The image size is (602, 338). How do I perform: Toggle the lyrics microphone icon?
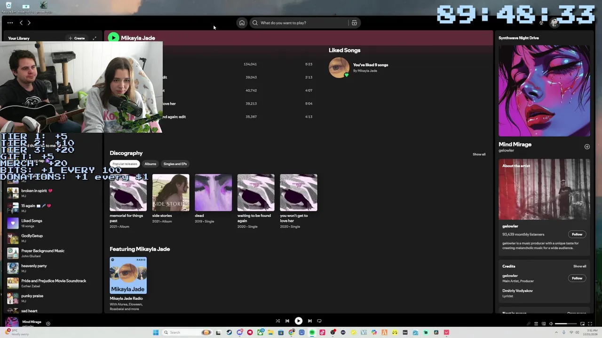tap(529, 323)
